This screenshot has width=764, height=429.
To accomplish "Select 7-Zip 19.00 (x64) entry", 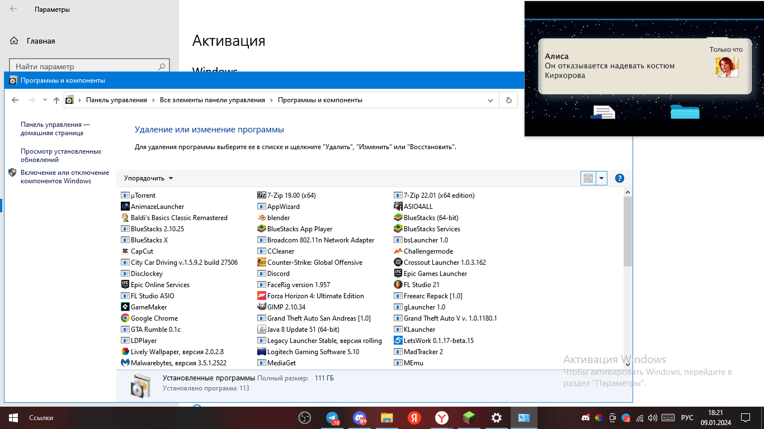I will point(287,196).
